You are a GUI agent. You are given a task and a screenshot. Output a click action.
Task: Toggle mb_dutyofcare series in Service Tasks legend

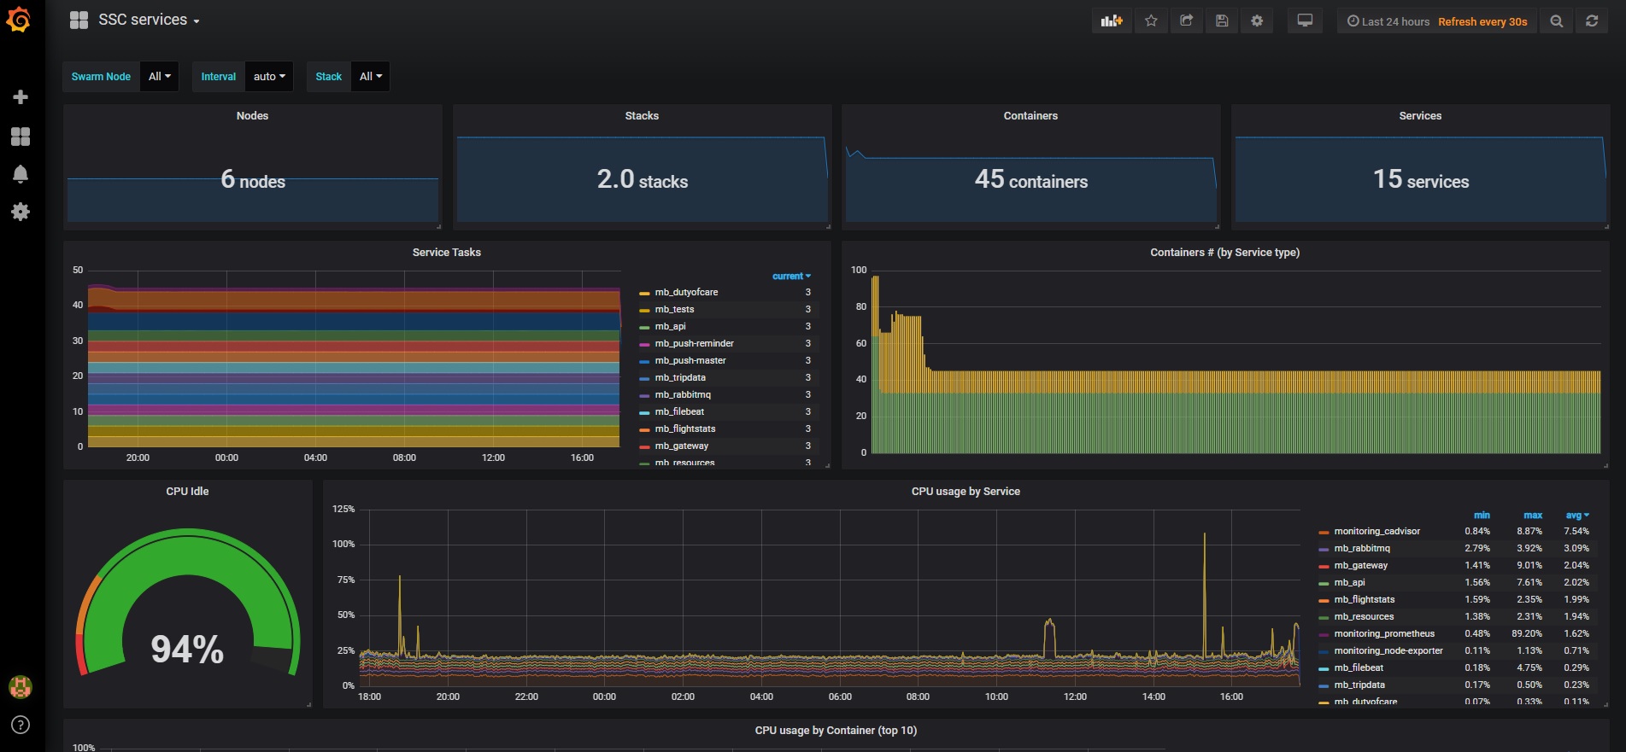(x=686, y=292)
